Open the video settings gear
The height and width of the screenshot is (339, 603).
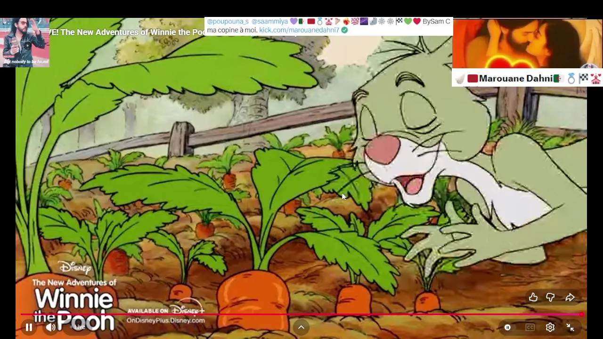[550, 327]
